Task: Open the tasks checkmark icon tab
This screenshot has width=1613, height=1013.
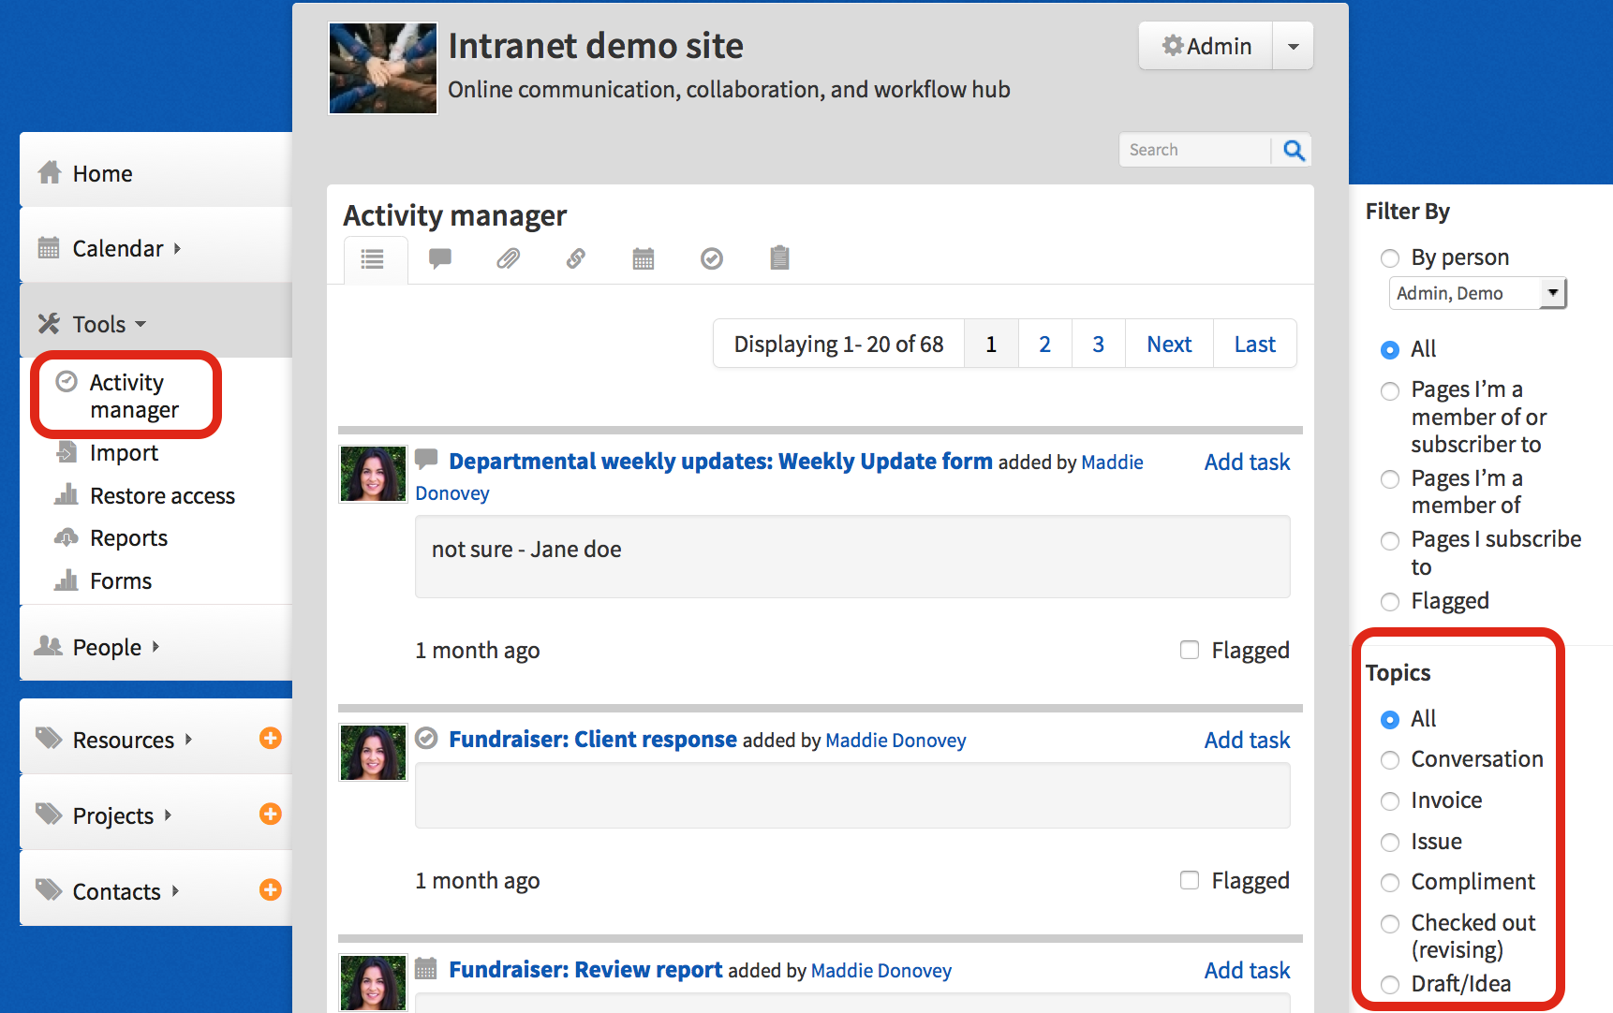Action: pos(712,258)
